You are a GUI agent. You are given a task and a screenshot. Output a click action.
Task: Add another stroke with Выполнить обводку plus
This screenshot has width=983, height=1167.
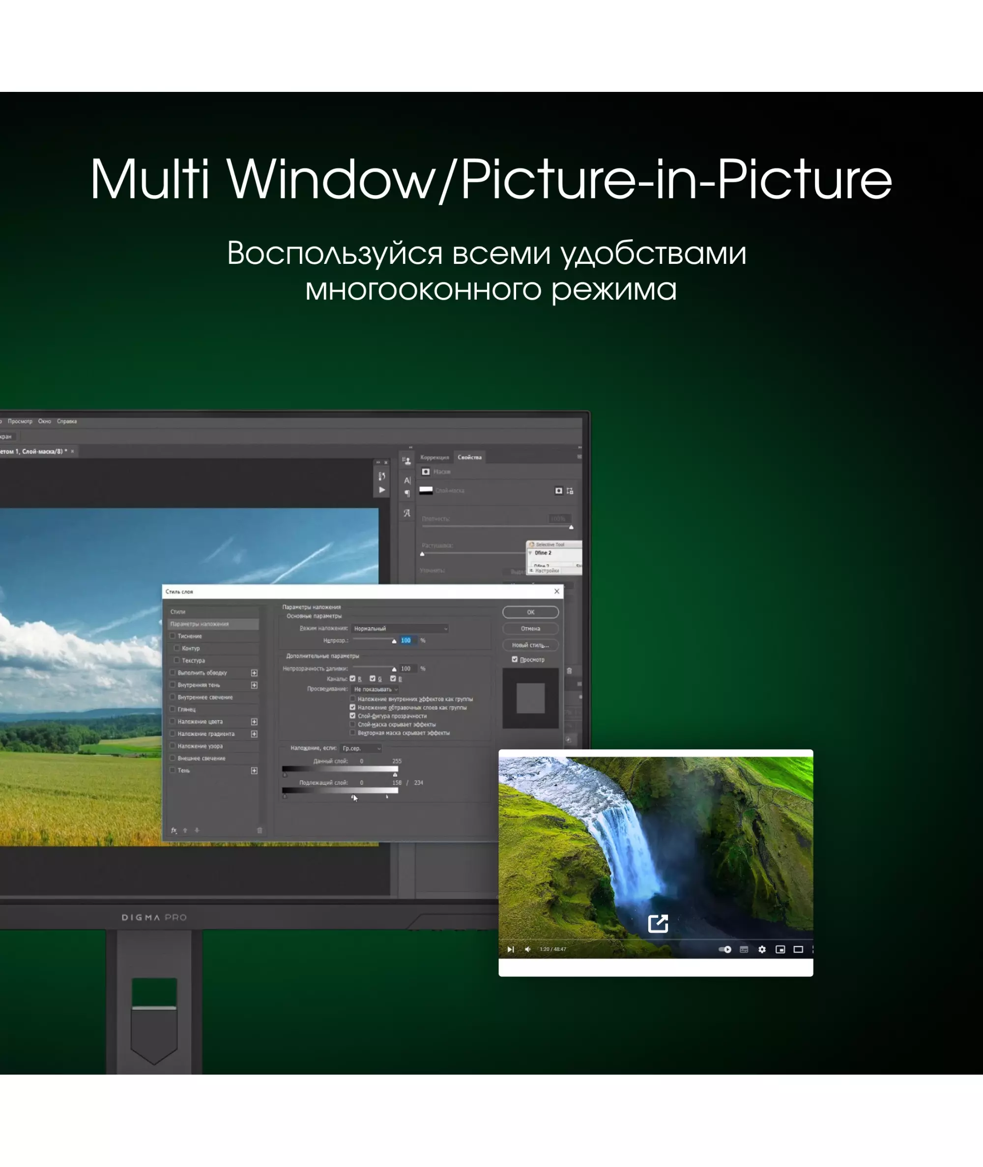point(254,672)
